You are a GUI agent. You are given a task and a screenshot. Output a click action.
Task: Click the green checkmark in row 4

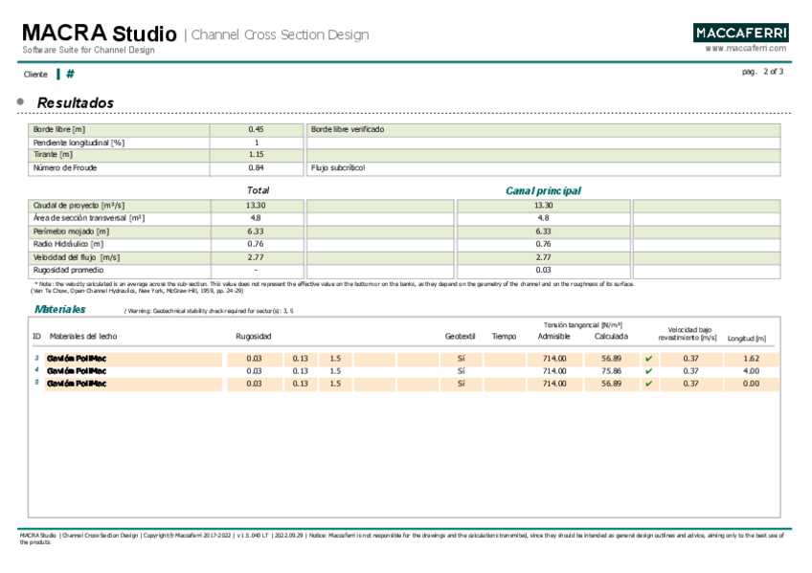click(x=648, y=371)
